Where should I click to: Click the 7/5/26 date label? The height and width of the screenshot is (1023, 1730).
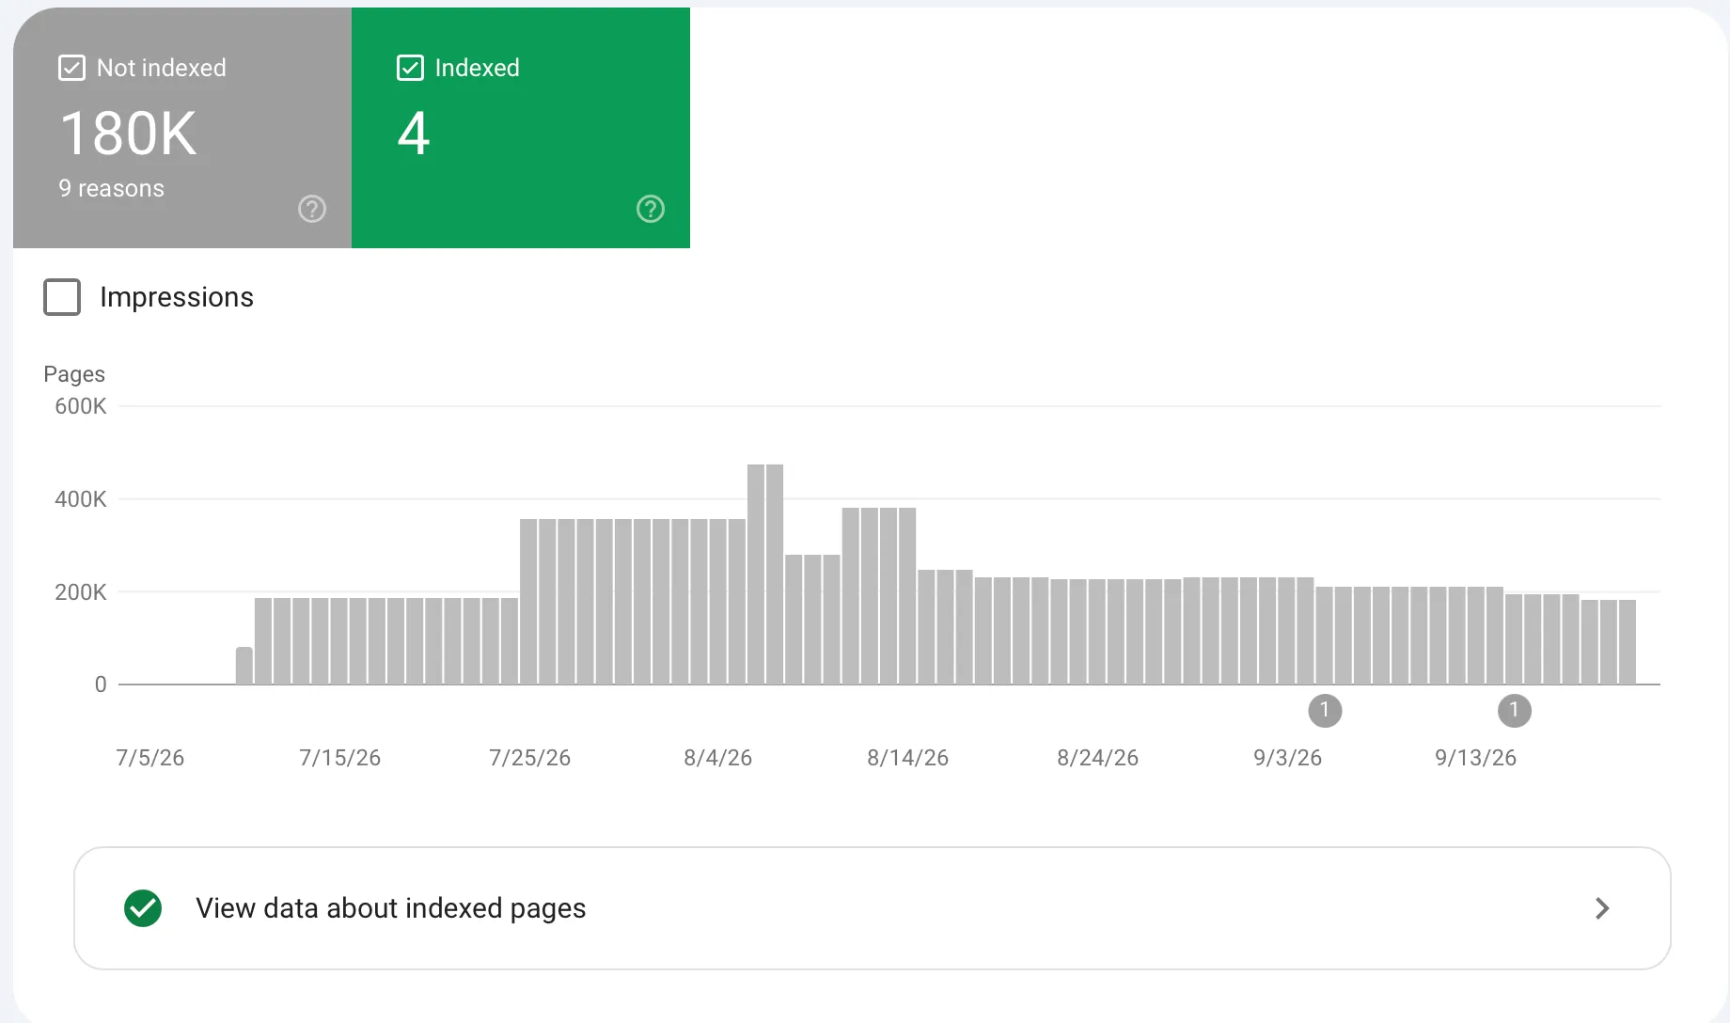pyautogui.click(x=150, y=758)
